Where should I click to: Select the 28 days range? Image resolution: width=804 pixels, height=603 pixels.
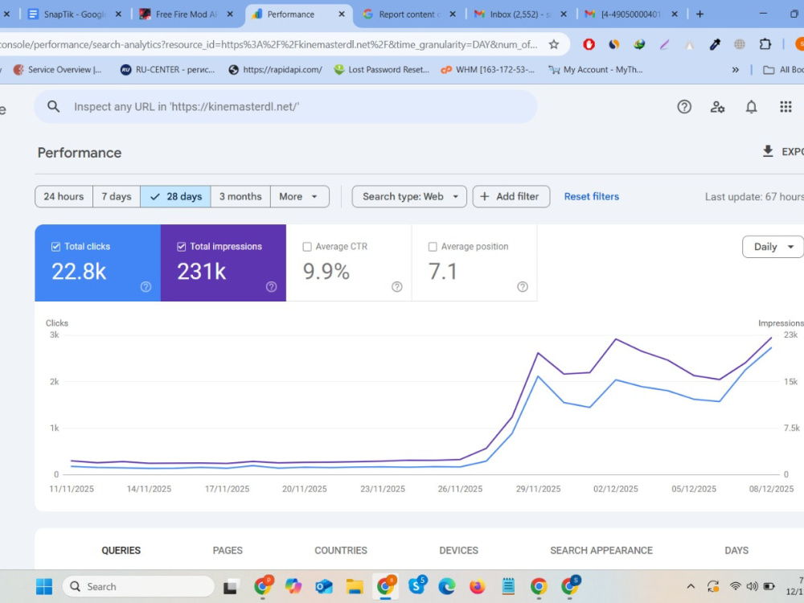[175, 196]
